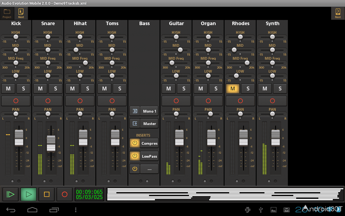
Task: Select the Synth channel header
Action: pyautogui.click(x=272, y=23)
